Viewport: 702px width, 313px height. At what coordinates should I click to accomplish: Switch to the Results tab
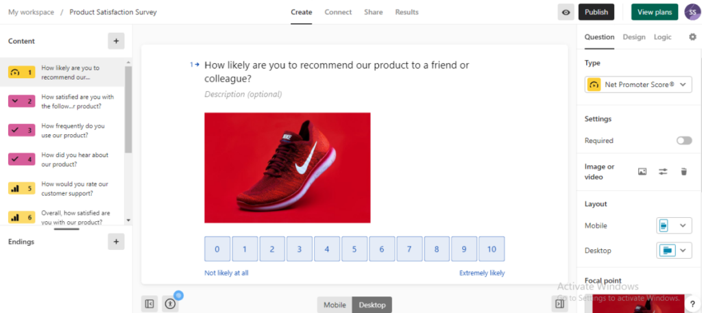(407, 12)
